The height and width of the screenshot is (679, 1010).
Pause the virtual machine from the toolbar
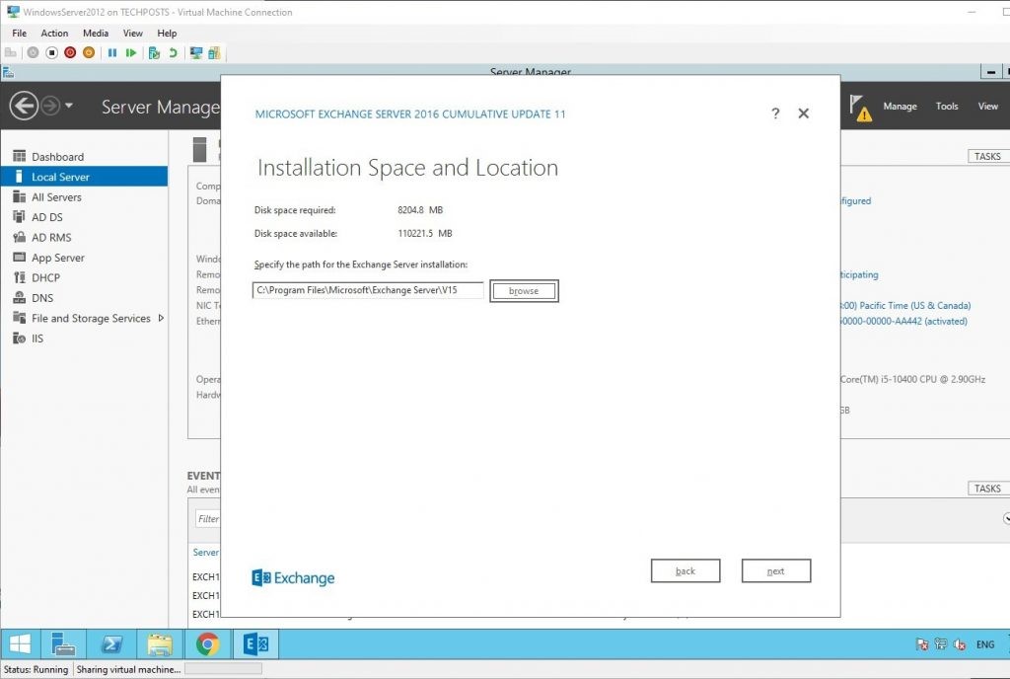point(112,53)
